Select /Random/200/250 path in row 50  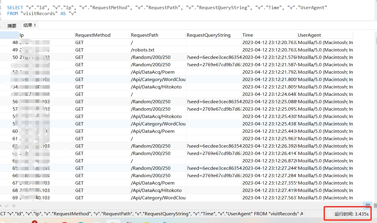(158, 57)
